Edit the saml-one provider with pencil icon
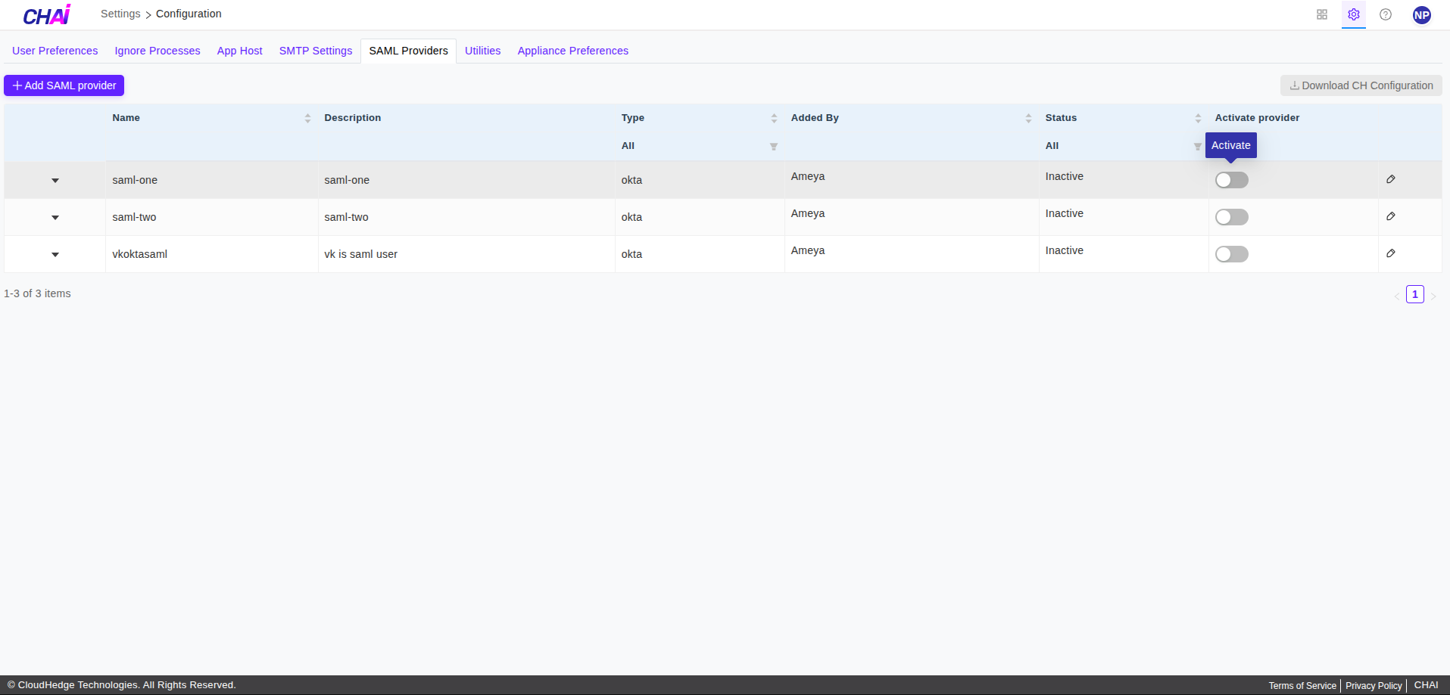 [1391, 179]
